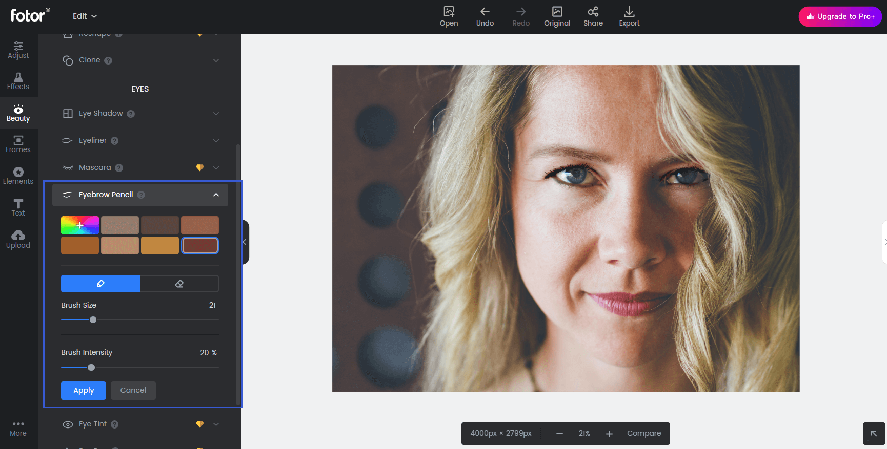887x449 pixels.
Task: Open the Edit dropdown menu
Action: (85, 16)
